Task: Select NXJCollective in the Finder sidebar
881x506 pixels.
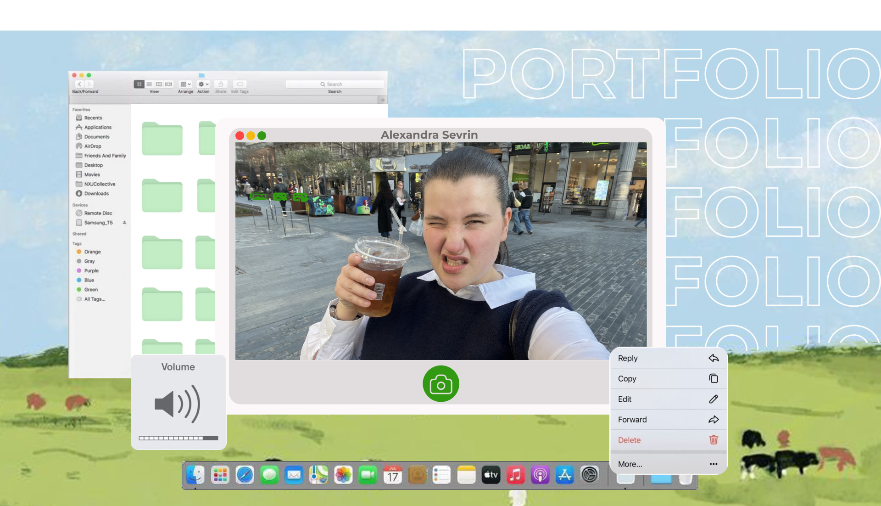Action: pos(95,184)
